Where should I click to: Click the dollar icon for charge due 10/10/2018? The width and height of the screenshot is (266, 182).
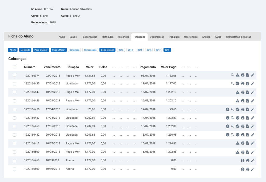click(243, 169)
